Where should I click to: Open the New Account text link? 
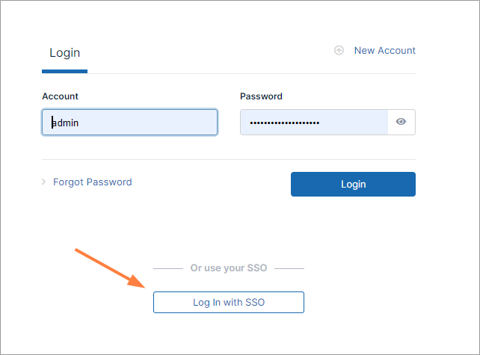(384, 51)
